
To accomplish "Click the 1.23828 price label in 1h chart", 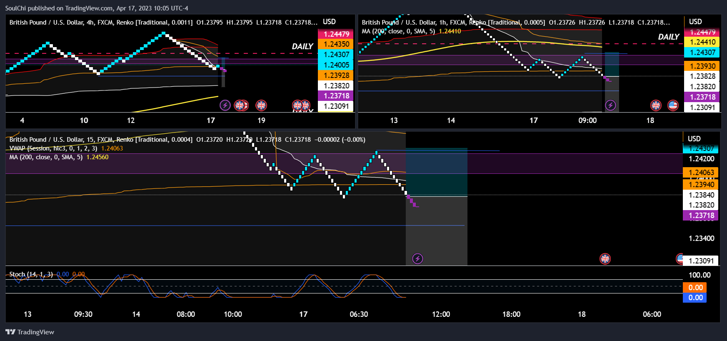I will pyautogui.click(x=702, y=76).
